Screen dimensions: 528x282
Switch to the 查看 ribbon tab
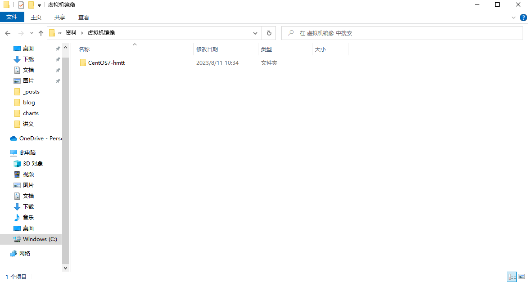point(83,17)
